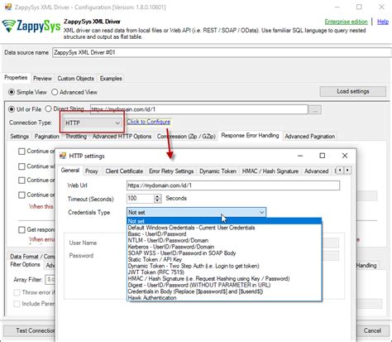Image resolution: width=392 pixels, height=342 pixels.
Task: Select Not set in credentials list
Action: pos(224,221)
